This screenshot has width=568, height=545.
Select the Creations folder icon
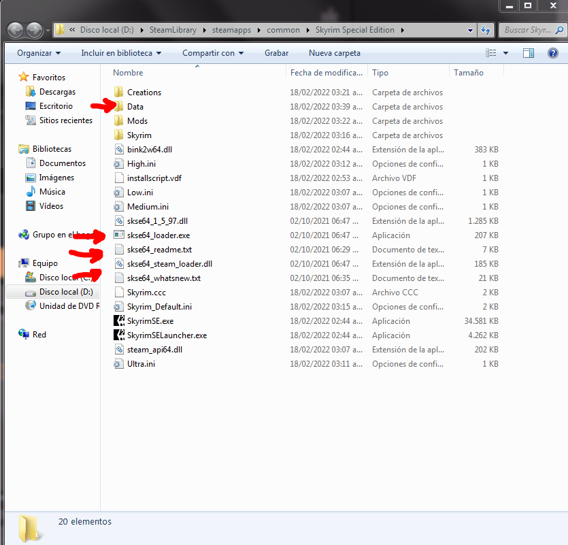point(118,92)
